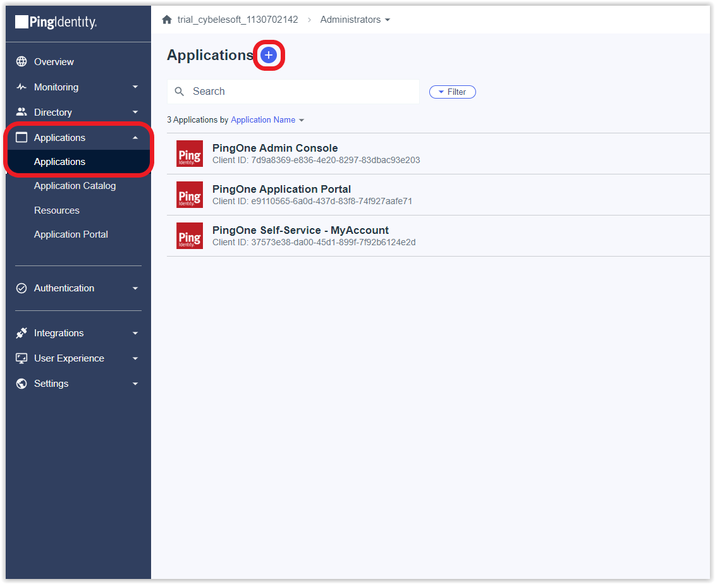Click the home icon in breadcrumb
The width and height of the screenshot is (715, 584).
pos(167,20)
